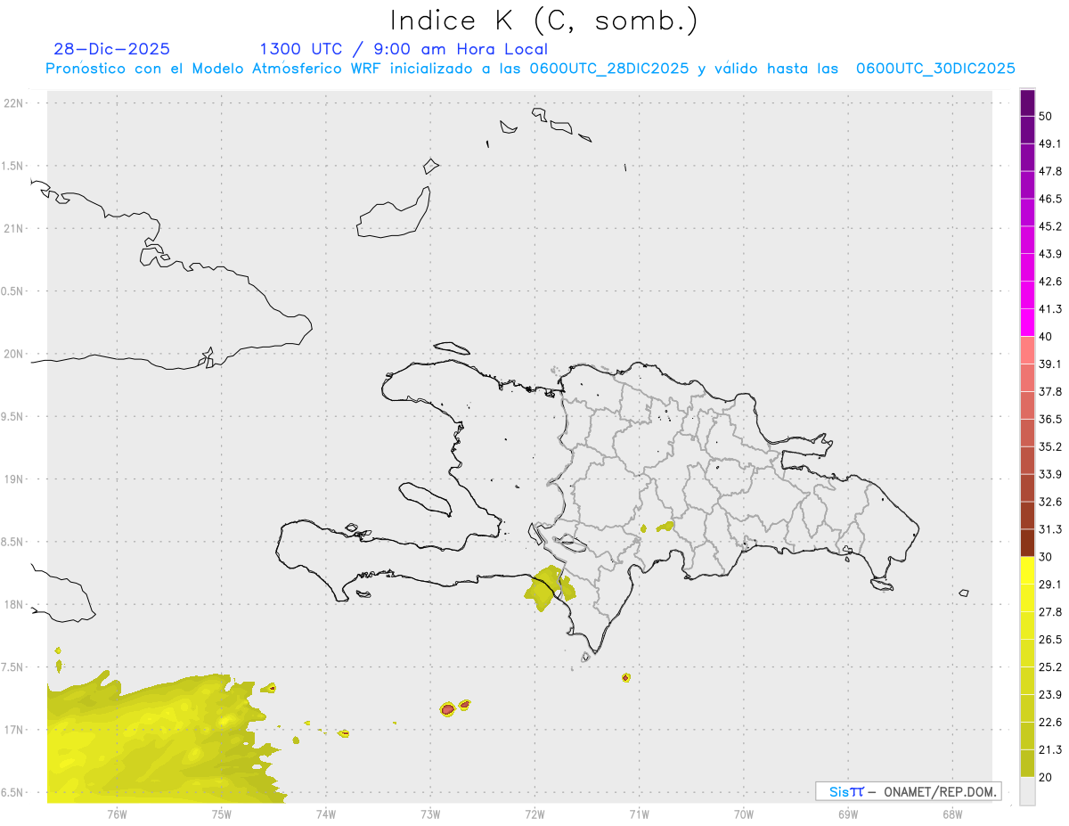Click the '33.9' colorbar value
The height and width of the screenshot is (826, 1069).
[1050, 474]
